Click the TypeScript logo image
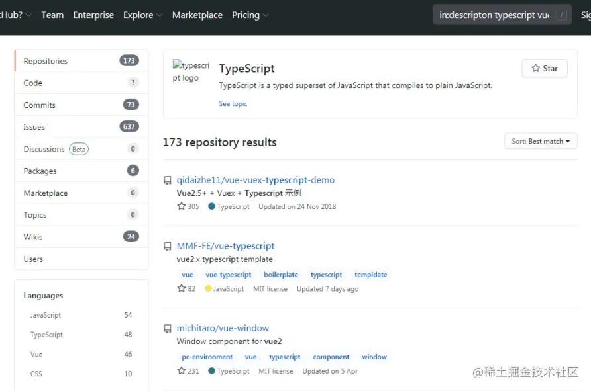The width and height of the screenshot is (591, 391). pos(191,71)
